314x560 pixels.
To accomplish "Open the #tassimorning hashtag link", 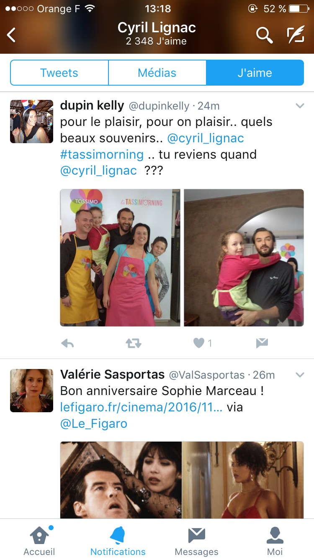I will [102, 154].
